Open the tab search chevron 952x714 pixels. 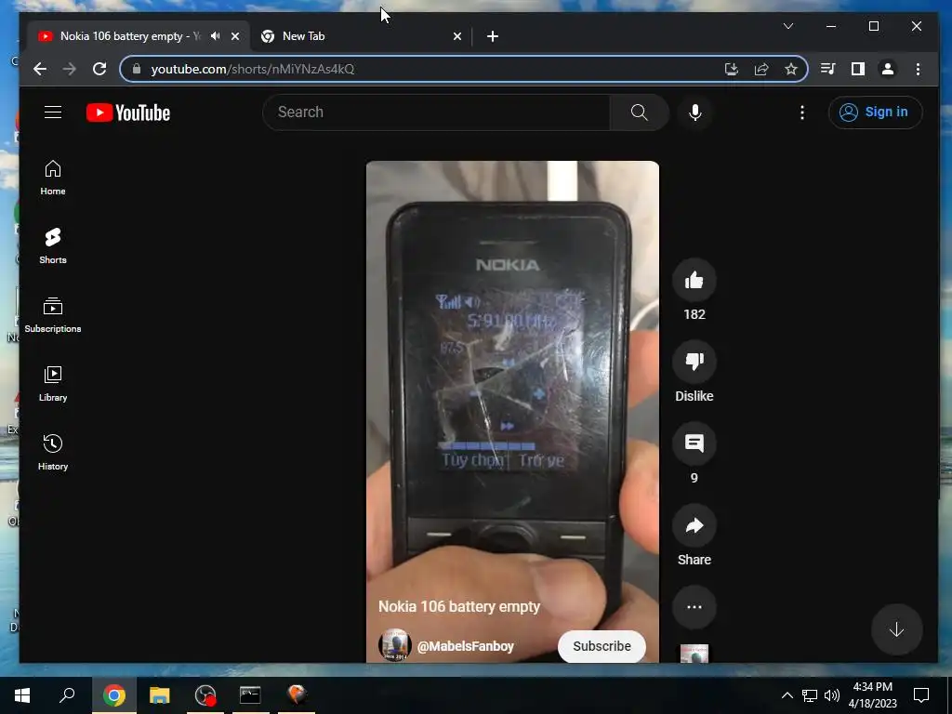click(x=788, y=26)
